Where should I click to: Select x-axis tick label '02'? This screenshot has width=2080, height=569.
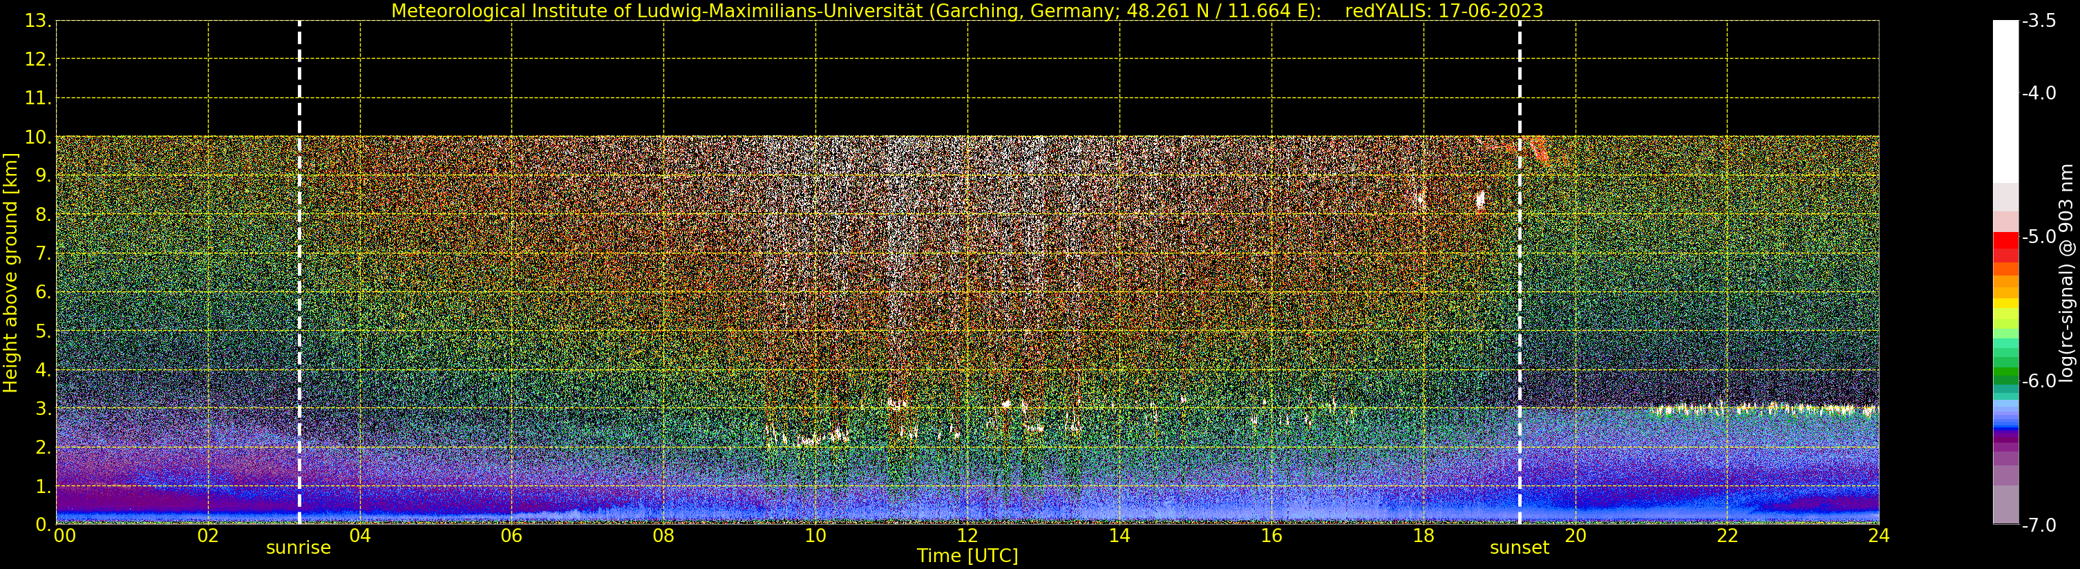[x=208, y=536]
